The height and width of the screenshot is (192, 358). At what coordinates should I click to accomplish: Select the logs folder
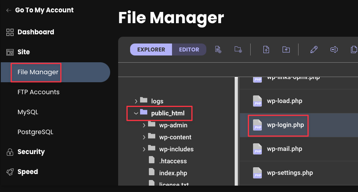(x=157, y=101)
